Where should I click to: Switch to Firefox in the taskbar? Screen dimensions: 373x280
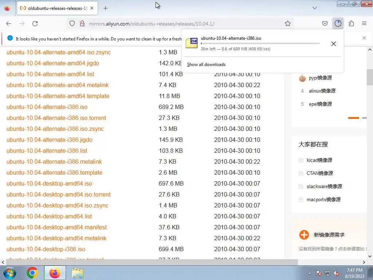[55, 273]
